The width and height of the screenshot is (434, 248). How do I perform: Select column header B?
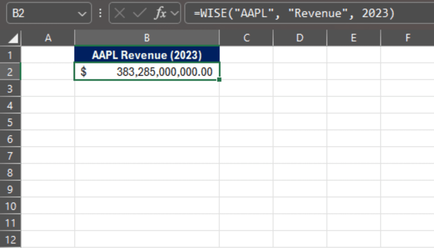click(x=146, y=38)
